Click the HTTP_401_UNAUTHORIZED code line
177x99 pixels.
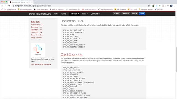(x=71, y=70)
